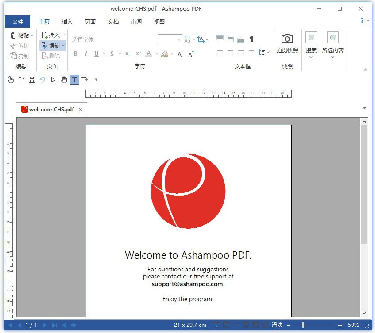Decrease font size with A- icon
Image resolution: width=375 pixels, height=333 pixels.
pyautogui.click(x=191, y=55)
